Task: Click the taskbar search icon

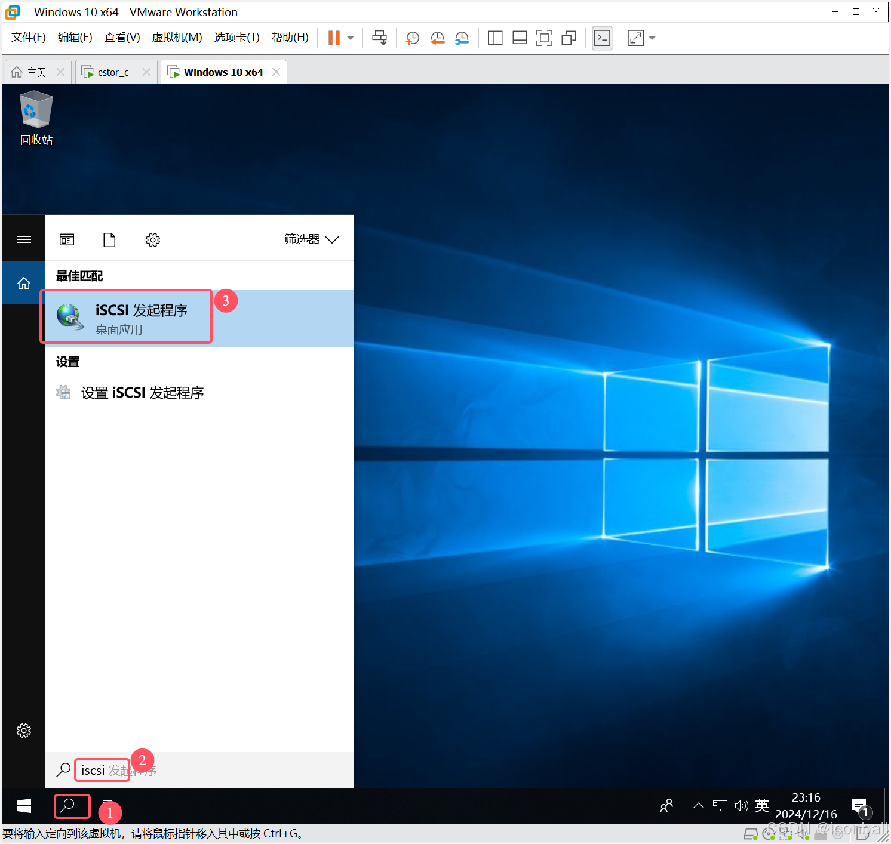Action: click(x=68, y=806)
